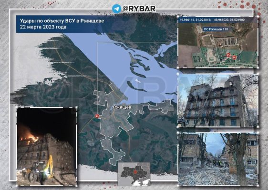Open the Ukraine locator mini-map
The image size is (268, 190).
pos(134,174)
